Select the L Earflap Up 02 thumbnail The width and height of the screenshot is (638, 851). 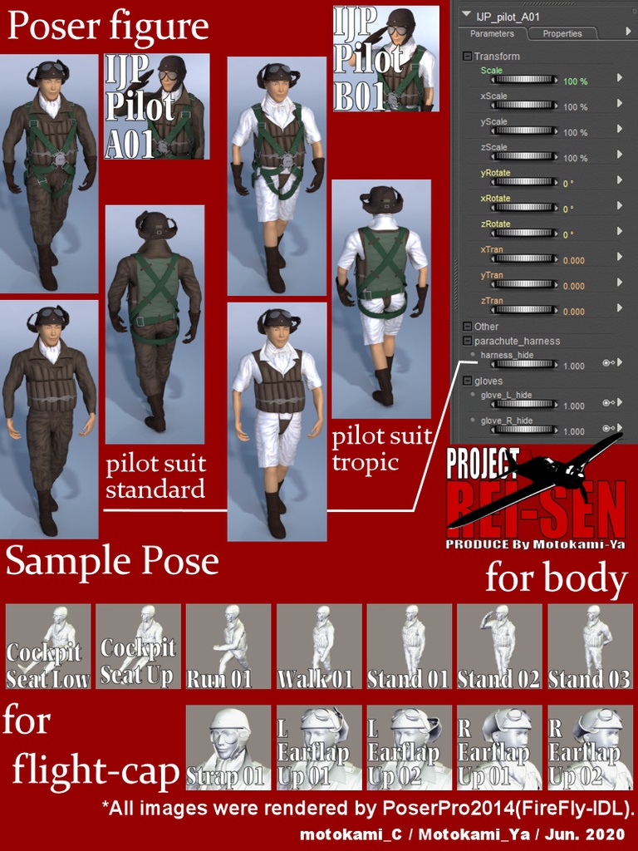pos(409,747)
